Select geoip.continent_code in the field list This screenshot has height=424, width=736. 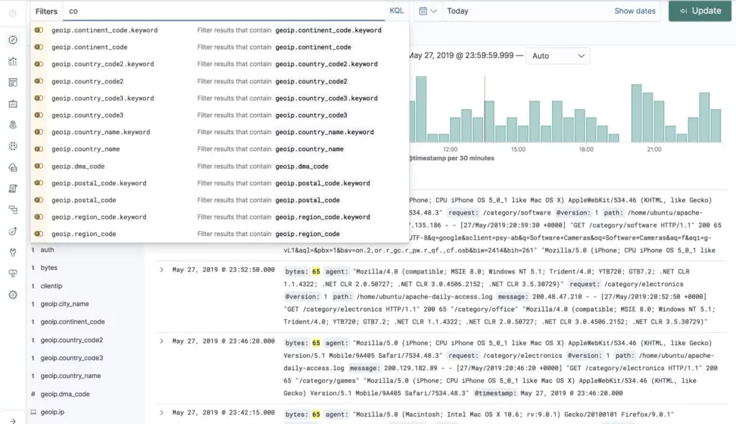(x=73, y=322)
